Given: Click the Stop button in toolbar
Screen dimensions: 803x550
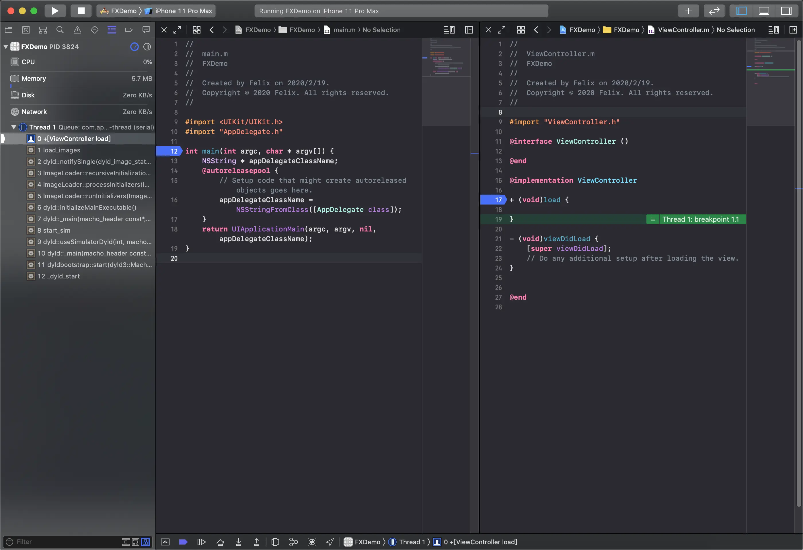Looking at the screenshot, I should [x=81, y=11].
